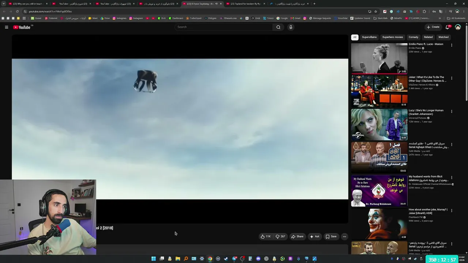Open the Gmail bookmark
The width and height of the screenshot is (468, 263).
coord(295,18)
